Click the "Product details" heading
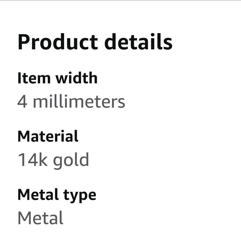Image resolution: width=241 pixels, height=241 pixels. (95, 42)
